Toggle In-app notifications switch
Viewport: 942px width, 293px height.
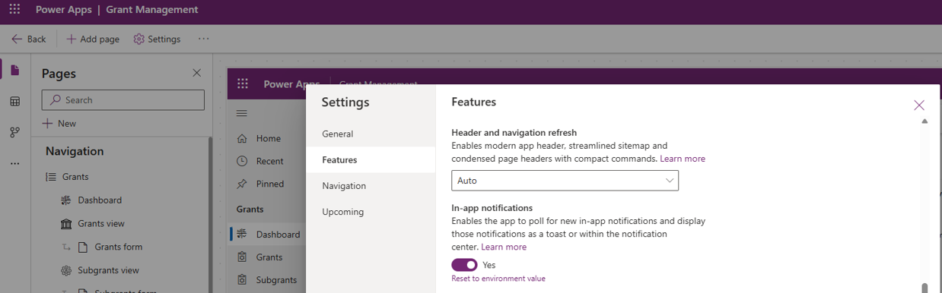[464, 265]
